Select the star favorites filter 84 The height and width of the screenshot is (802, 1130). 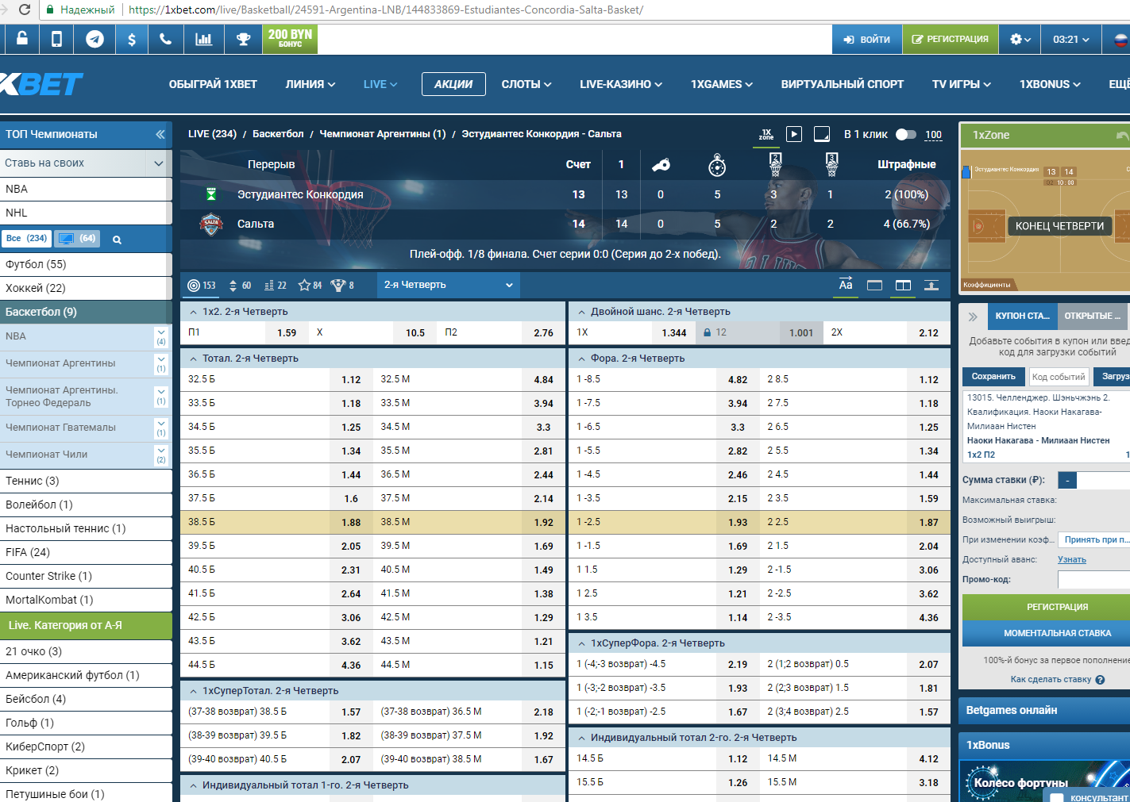(x=310, y=286)
